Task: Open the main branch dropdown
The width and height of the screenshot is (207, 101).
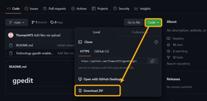Action: (x=17, y=22)
